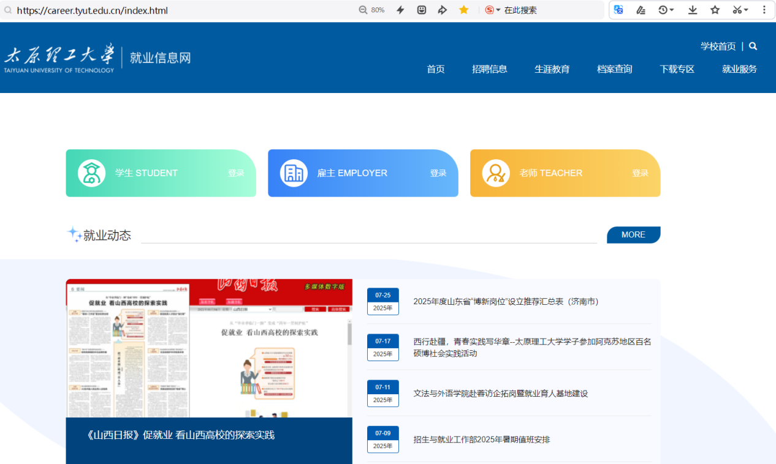Click the 07-11 date badge
Screen dimensions: 776x464
tap(383, 394)
